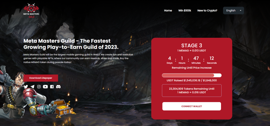Click the gunner character illustration
Screen dimensions: 270x126
pos(19,93)
